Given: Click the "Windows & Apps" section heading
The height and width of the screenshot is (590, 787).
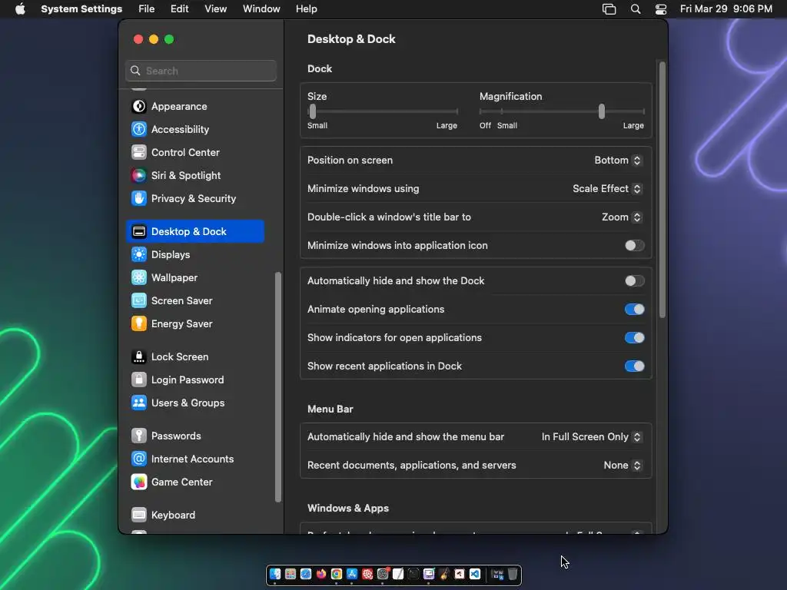Looking at the screenshot, I should pos(348,509).
